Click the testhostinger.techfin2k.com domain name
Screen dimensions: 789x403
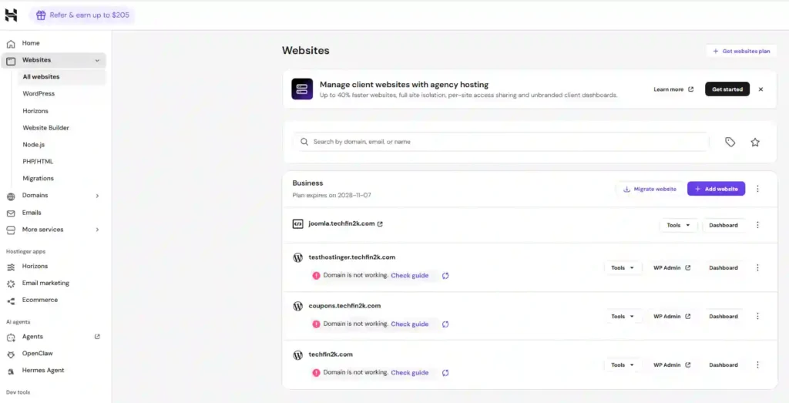(x=351, y=257)
